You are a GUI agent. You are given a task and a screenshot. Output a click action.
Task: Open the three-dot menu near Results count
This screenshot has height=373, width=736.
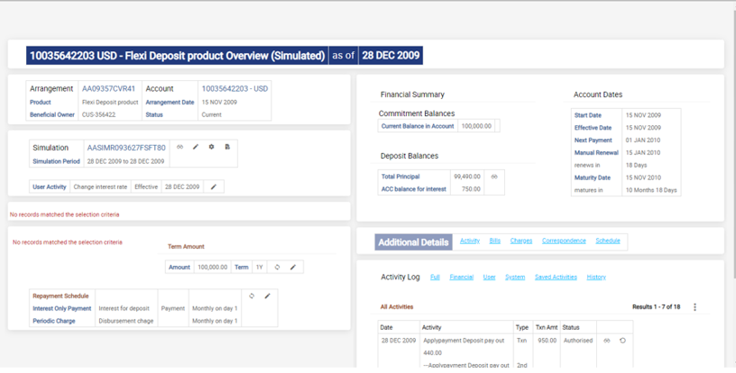tap(695, 307)
